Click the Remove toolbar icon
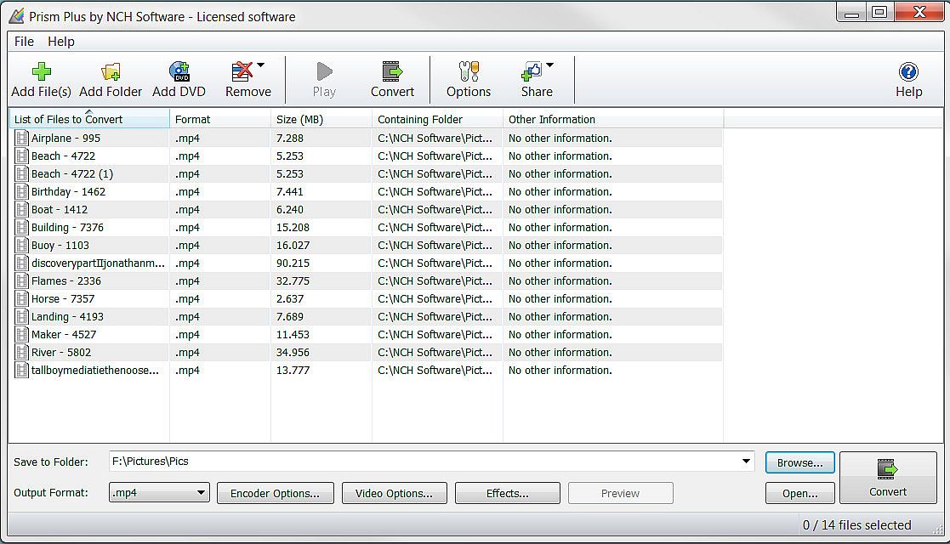The image size is (950, 544). click(242, 72)
